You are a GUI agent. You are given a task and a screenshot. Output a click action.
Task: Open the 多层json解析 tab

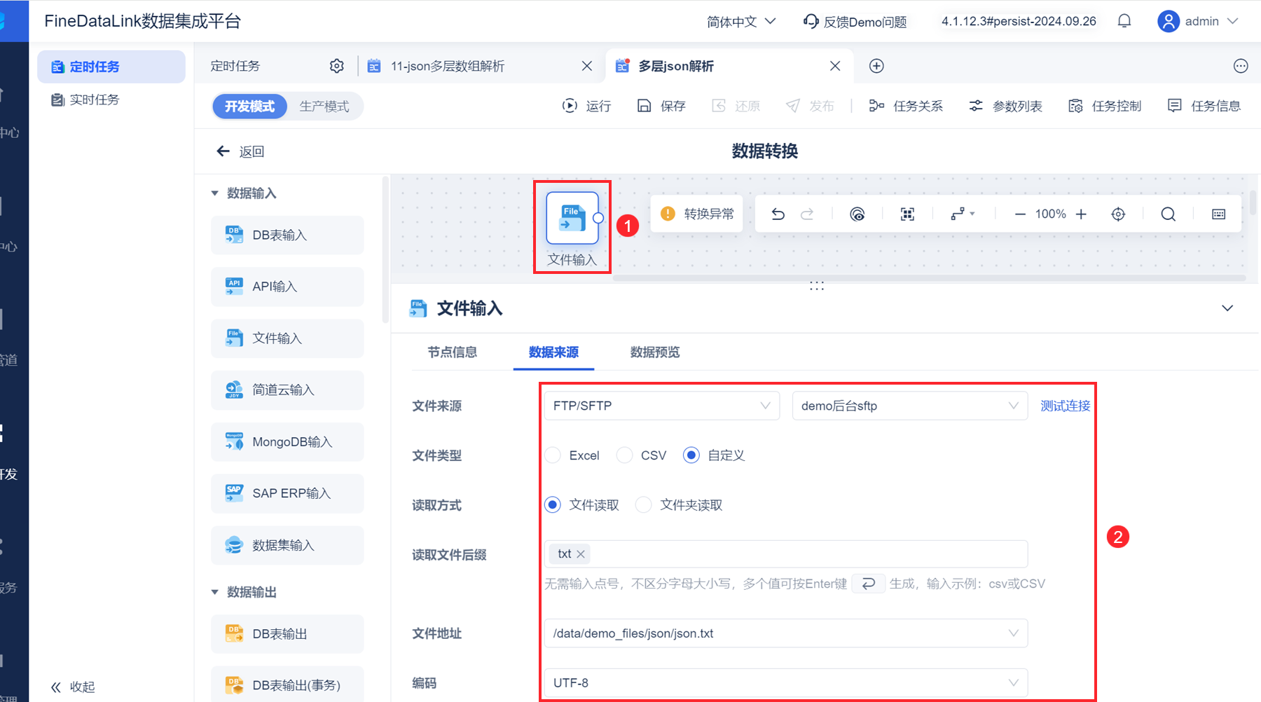[730, 66]
